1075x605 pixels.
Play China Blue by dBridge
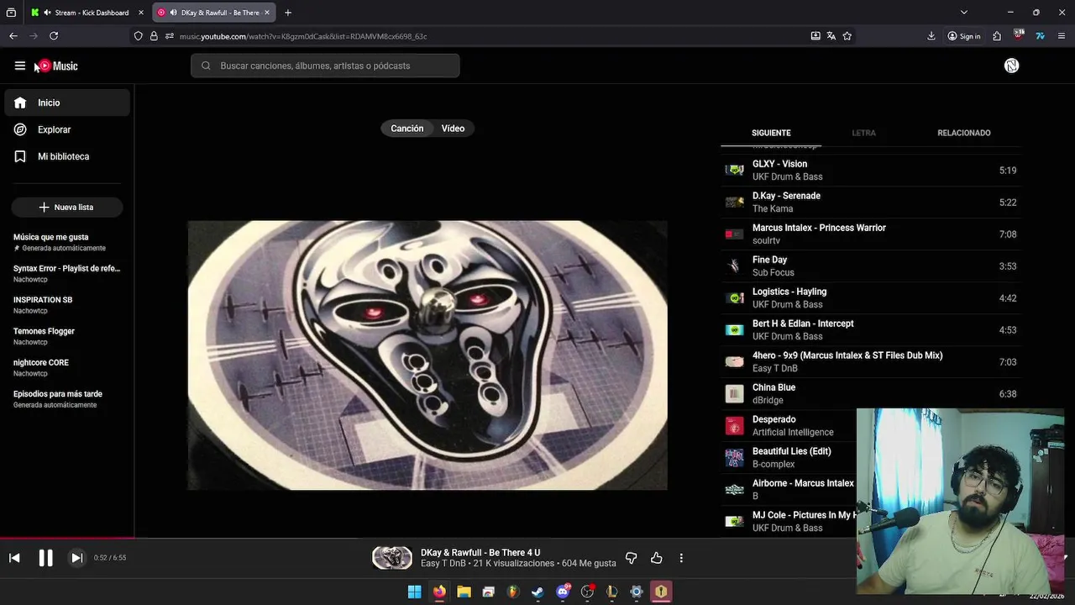[871, 393]
